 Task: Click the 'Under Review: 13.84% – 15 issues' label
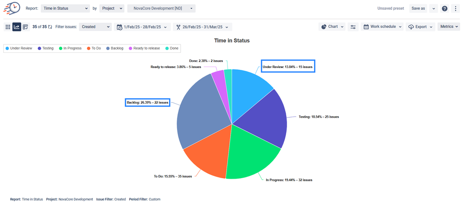coord(288,67)
